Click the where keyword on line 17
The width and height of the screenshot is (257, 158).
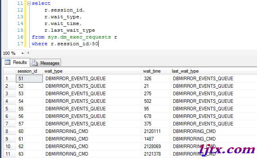(40, 44)
